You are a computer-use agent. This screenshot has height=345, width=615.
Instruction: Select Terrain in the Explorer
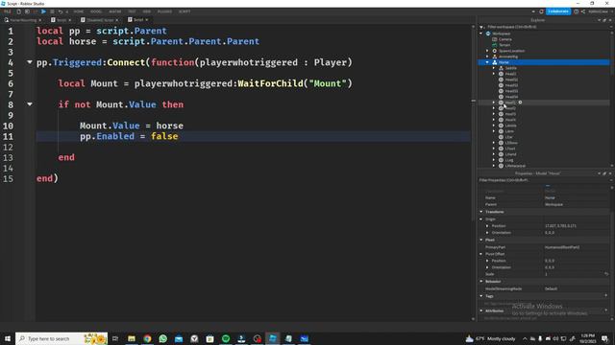click(x=504, y=45)
